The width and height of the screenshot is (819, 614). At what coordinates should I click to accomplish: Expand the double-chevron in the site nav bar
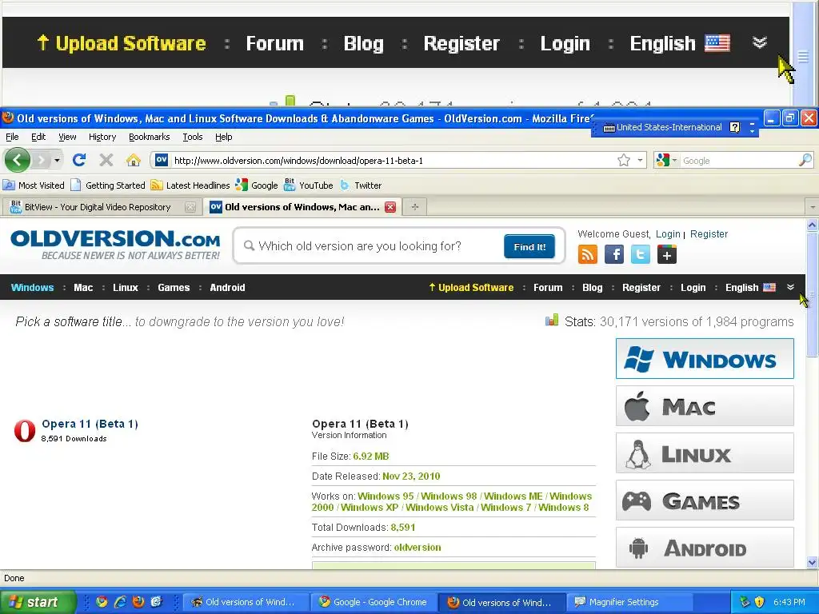(790, 287)
